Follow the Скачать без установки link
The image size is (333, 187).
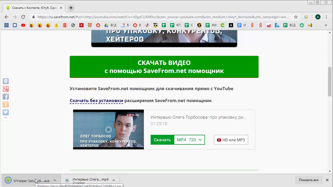tap(96, 101)
